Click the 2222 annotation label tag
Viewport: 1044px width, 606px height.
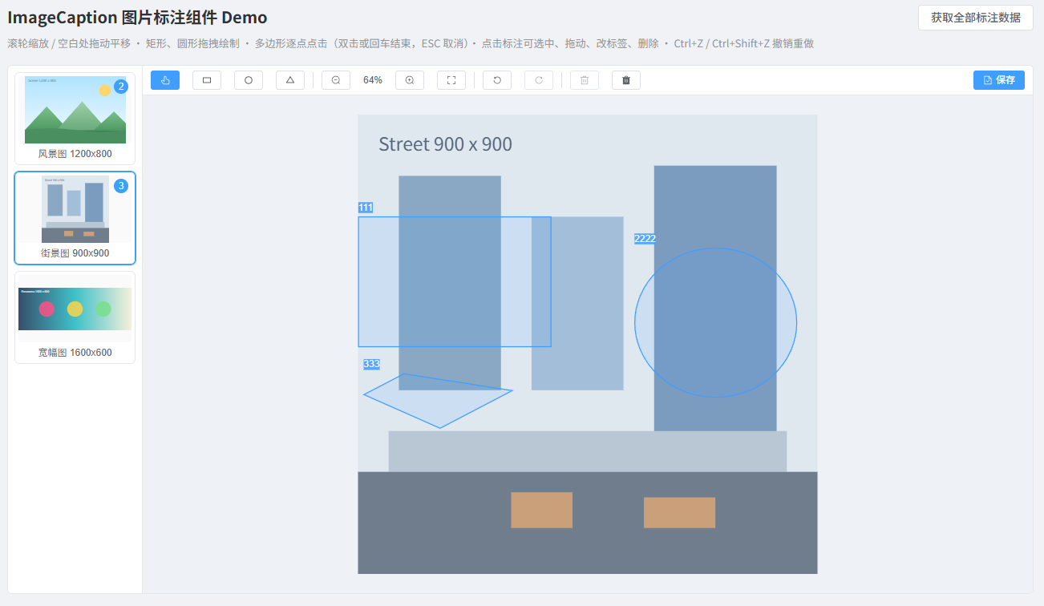[x=645, y=239]
